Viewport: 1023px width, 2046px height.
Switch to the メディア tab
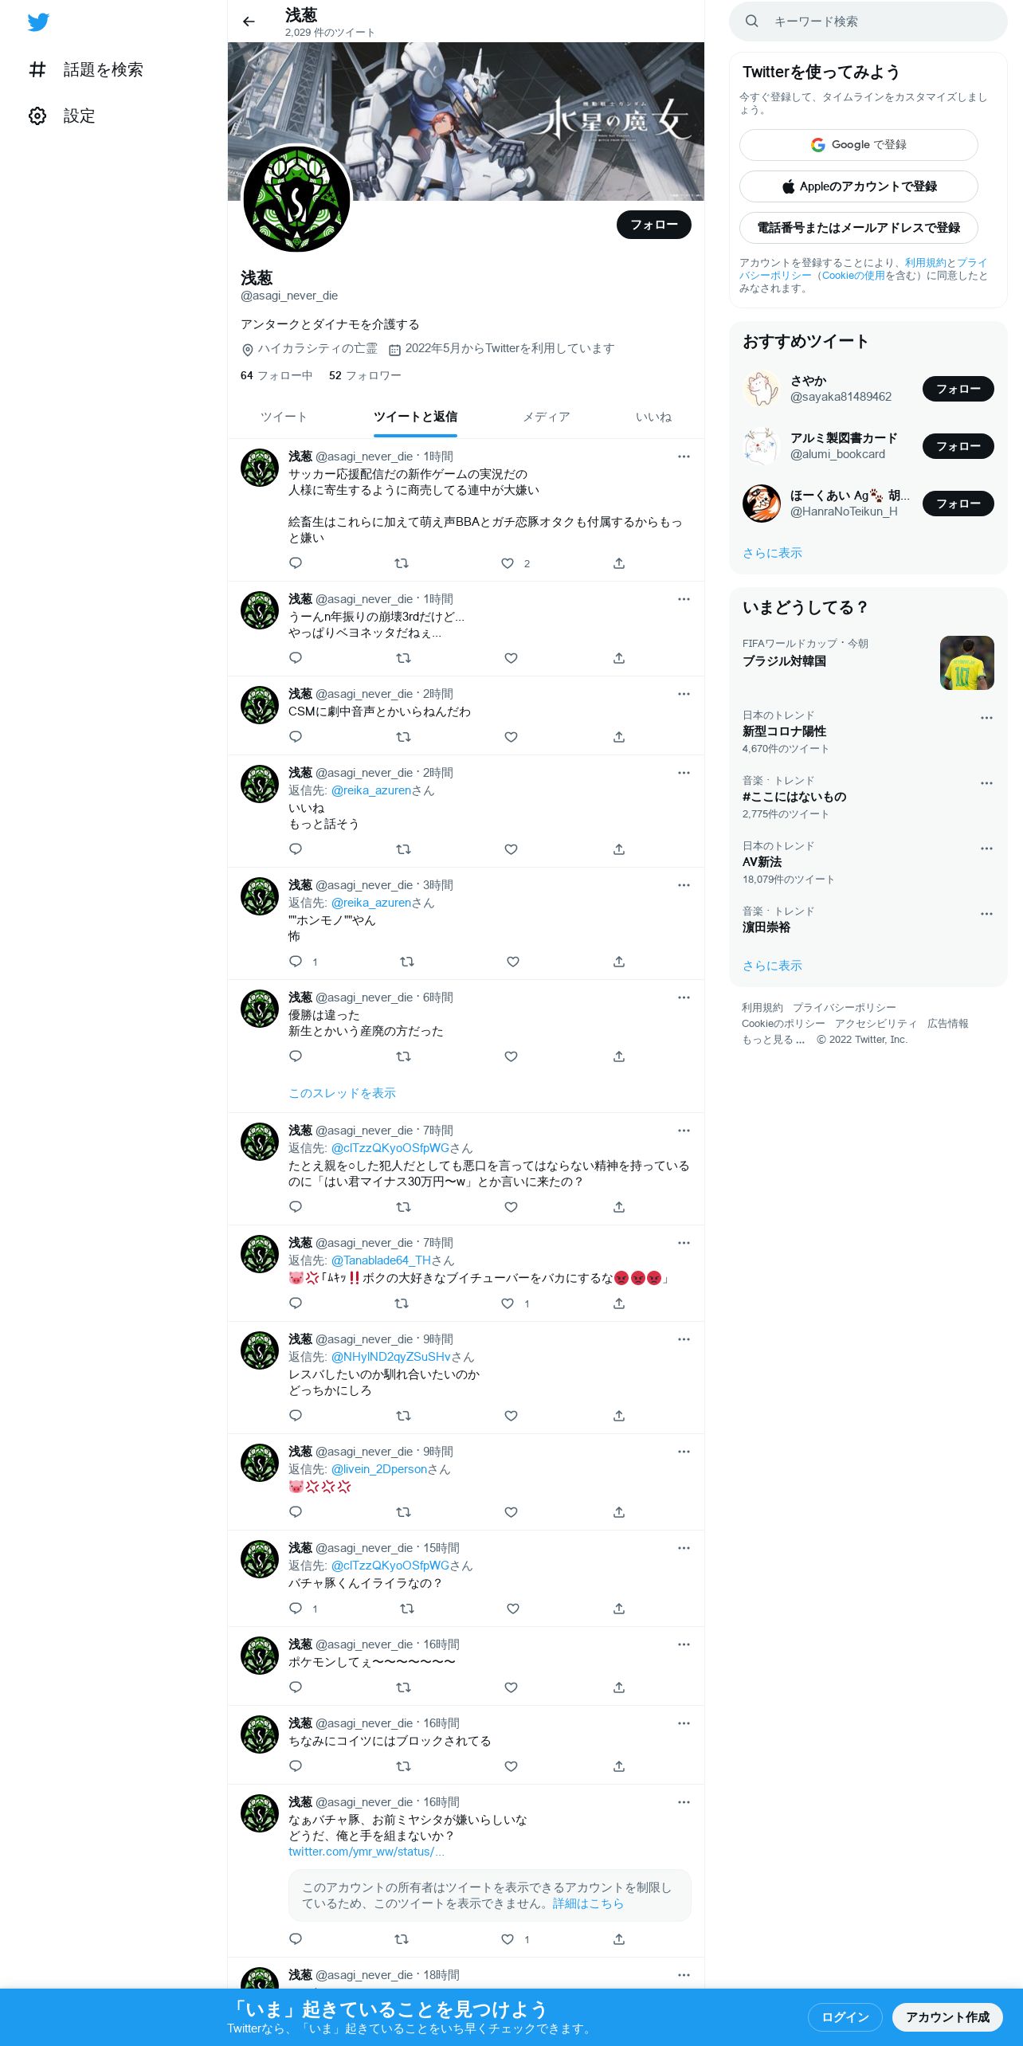(x=546, y=417)
